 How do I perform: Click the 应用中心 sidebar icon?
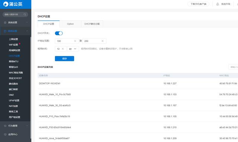[x=5, y=135]
